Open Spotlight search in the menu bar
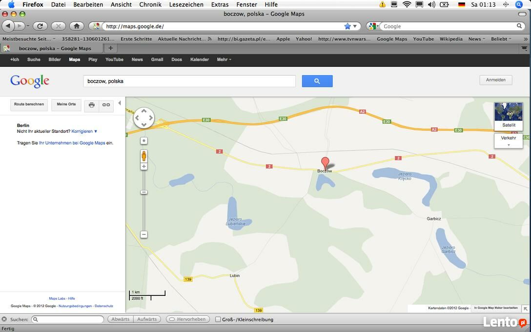 (519, 4)
